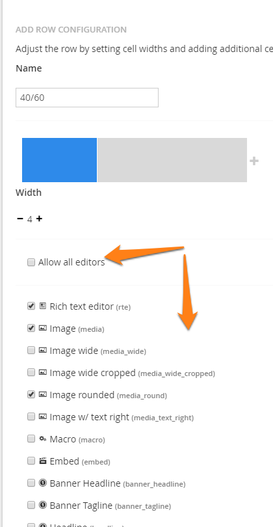Click the Name input field containing 40/60
This screenshot has height=527, width=273.
tap(87, 98)
